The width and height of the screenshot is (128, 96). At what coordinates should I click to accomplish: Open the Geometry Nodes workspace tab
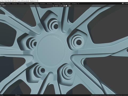click(66, 4)
